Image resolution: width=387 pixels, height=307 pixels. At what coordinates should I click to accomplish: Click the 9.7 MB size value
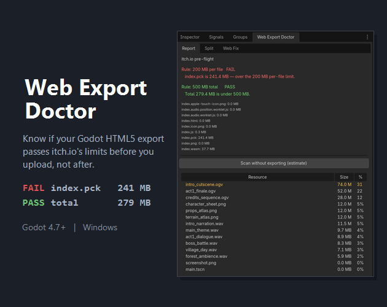(x=344, y=230)
